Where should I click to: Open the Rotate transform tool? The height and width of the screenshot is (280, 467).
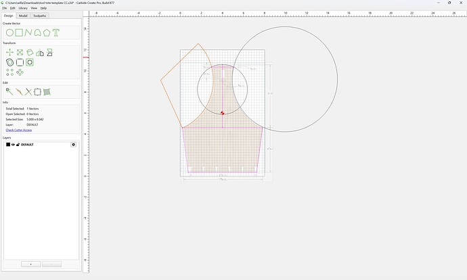point(30,53)
